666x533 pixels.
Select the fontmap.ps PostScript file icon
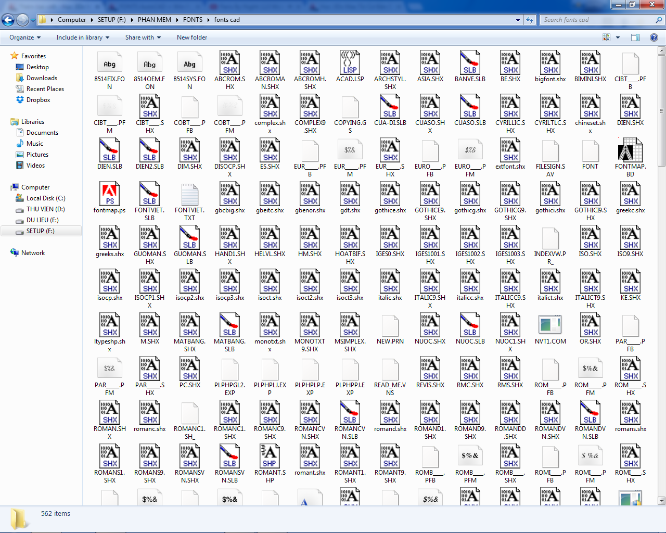[x=109, y=194]
